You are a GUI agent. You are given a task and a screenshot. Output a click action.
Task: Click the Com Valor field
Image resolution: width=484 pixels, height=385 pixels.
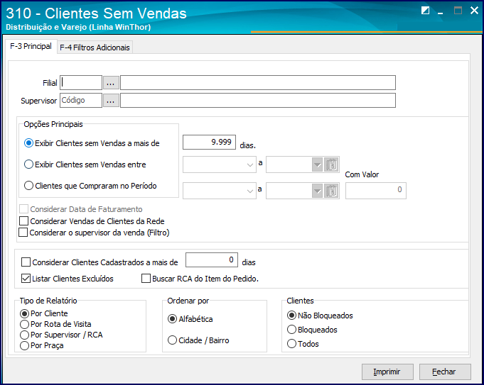pos(376,191)
